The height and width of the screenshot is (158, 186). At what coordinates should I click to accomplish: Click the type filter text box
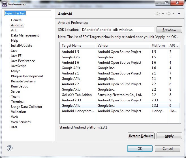click(28, 13)
